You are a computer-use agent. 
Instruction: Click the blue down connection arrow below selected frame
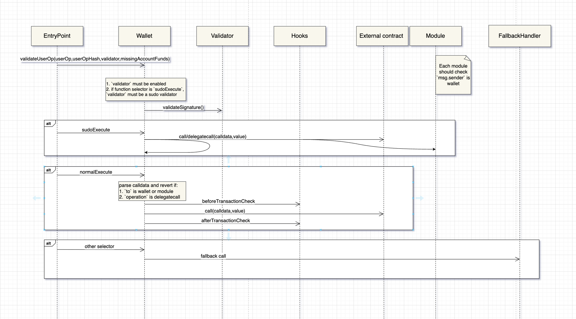click(228, 236)
